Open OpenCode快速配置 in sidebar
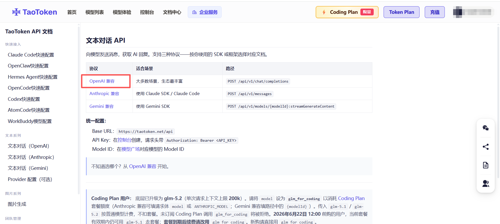 [x=29, y=88]
